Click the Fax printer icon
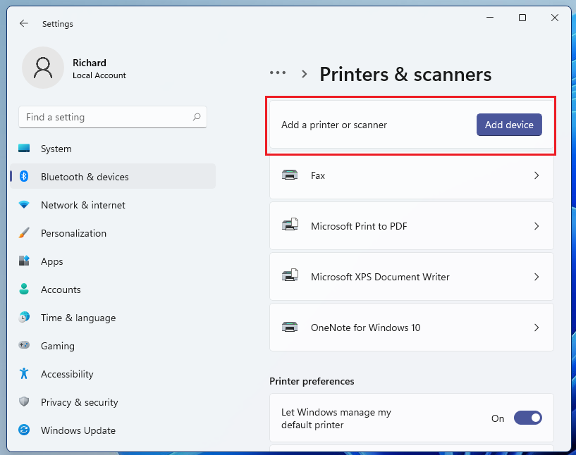The height and width of the screenshot is (455, 576). (290, 175)
